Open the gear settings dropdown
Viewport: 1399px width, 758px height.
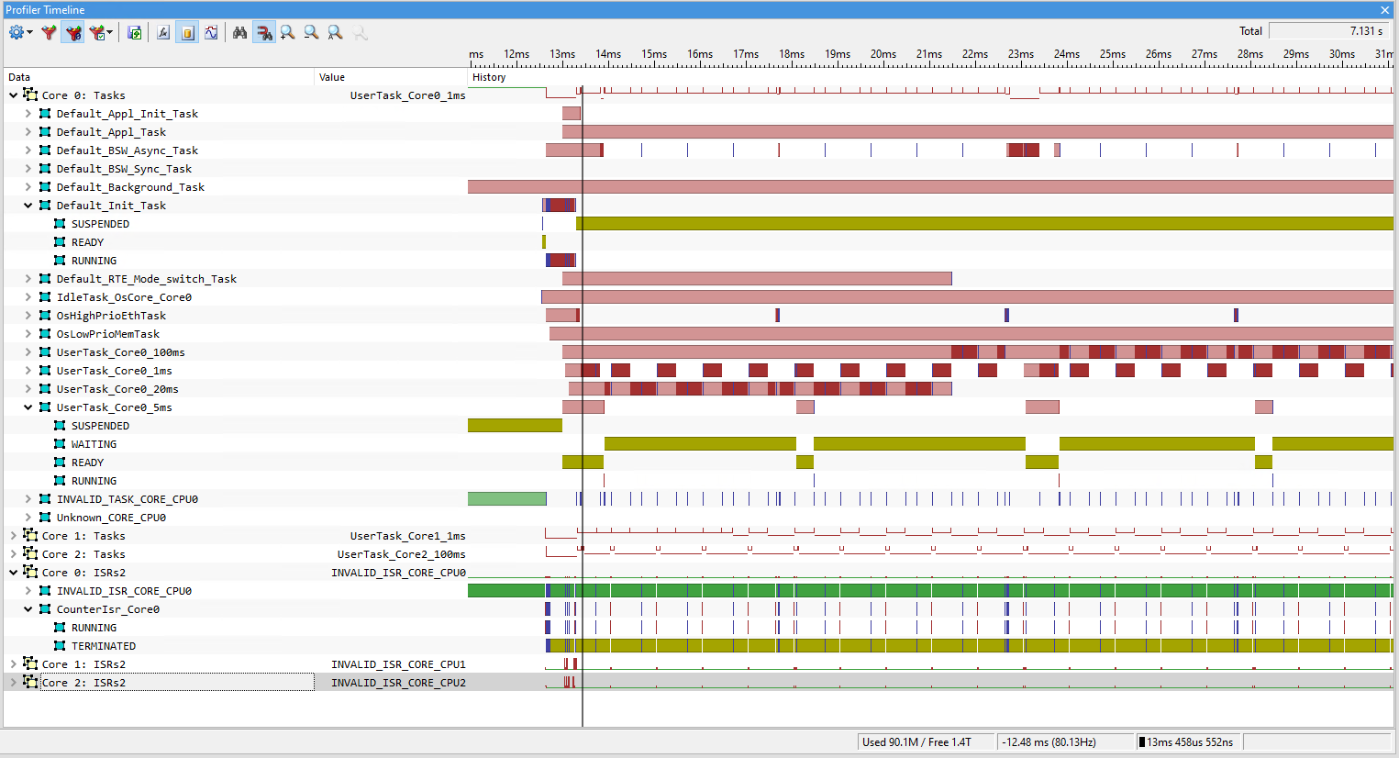[20, 32]
